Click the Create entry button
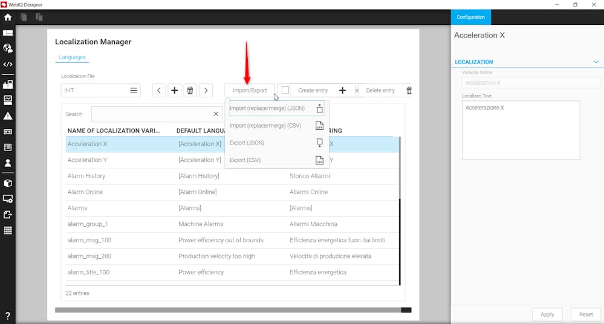This screenshot has height=324, width=604. pos(322,91)
